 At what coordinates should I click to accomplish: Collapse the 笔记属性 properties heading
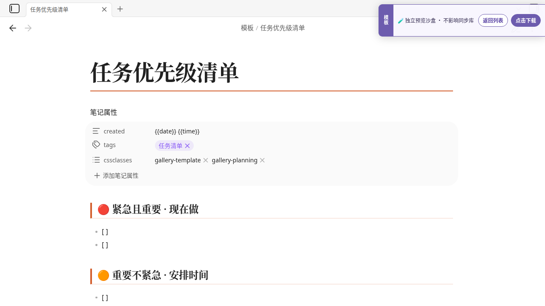[x=103, y=112]
